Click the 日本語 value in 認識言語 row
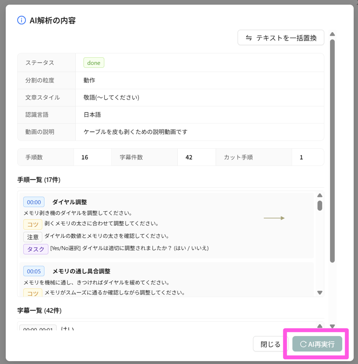The height and width of the screenshot is (364, 358). pyautogui.click(x=92, y=115)
